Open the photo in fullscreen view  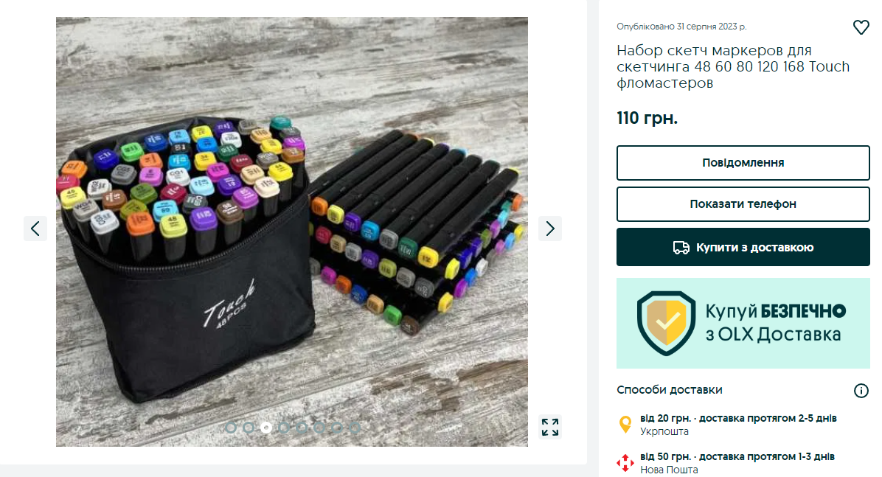pos(550,427)
